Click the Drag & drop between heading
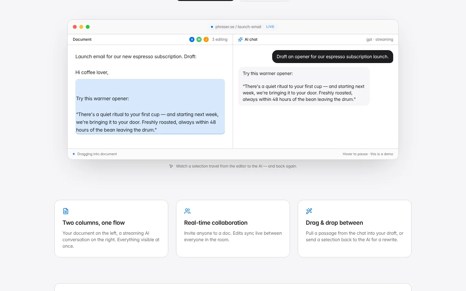The width and height of the screenshot is (466, 291). point(334,223)
